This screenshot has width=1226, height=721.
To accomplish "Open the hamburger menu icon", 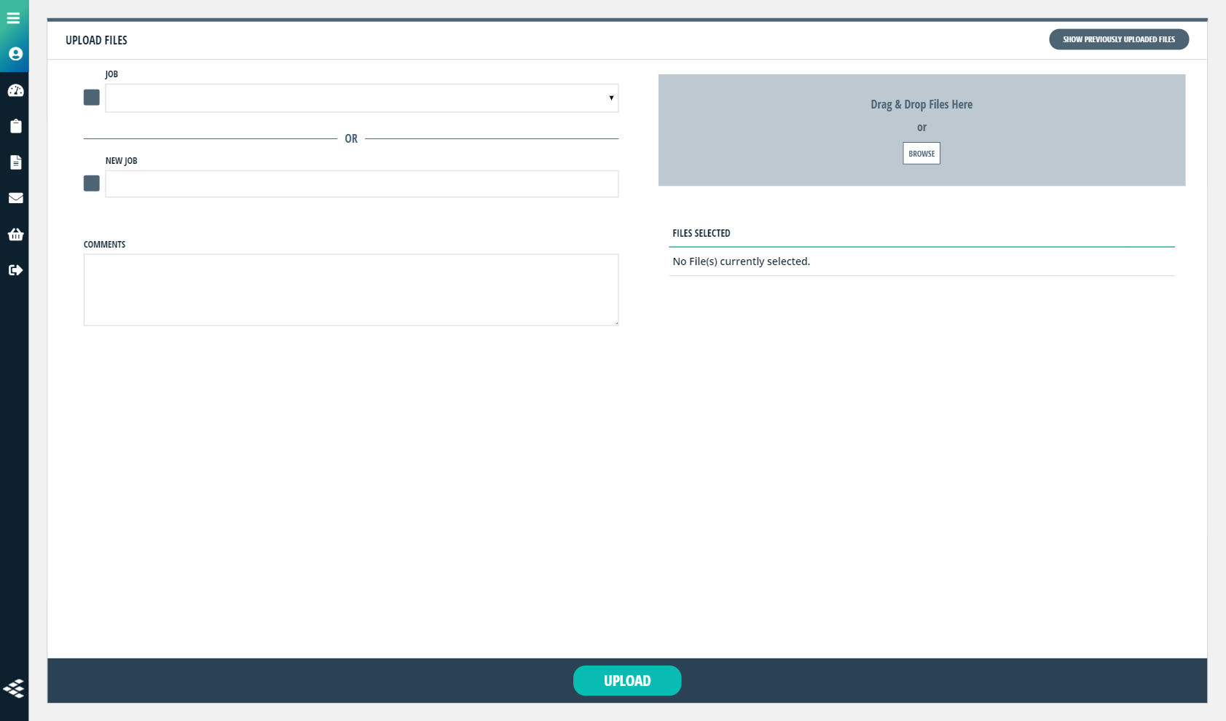I will pyautogui.click(x=14, y=18).
